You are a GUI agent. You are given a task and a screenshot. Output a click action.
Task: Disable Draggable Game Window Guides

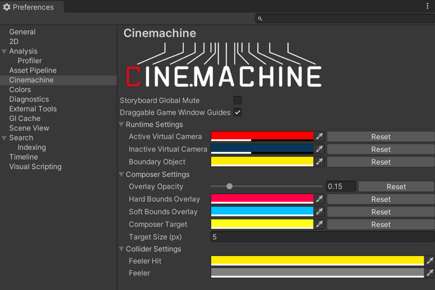(238, 112)
